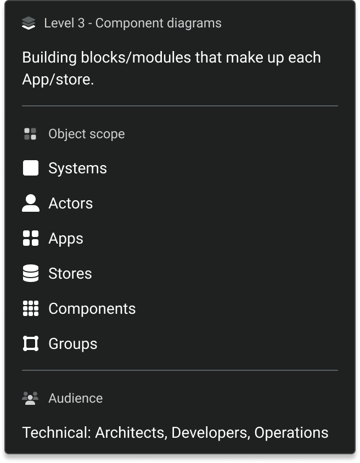This screenshot has height=463, width=360.
Task: Click the Audience heading text
Action: (x=76, y=398)
